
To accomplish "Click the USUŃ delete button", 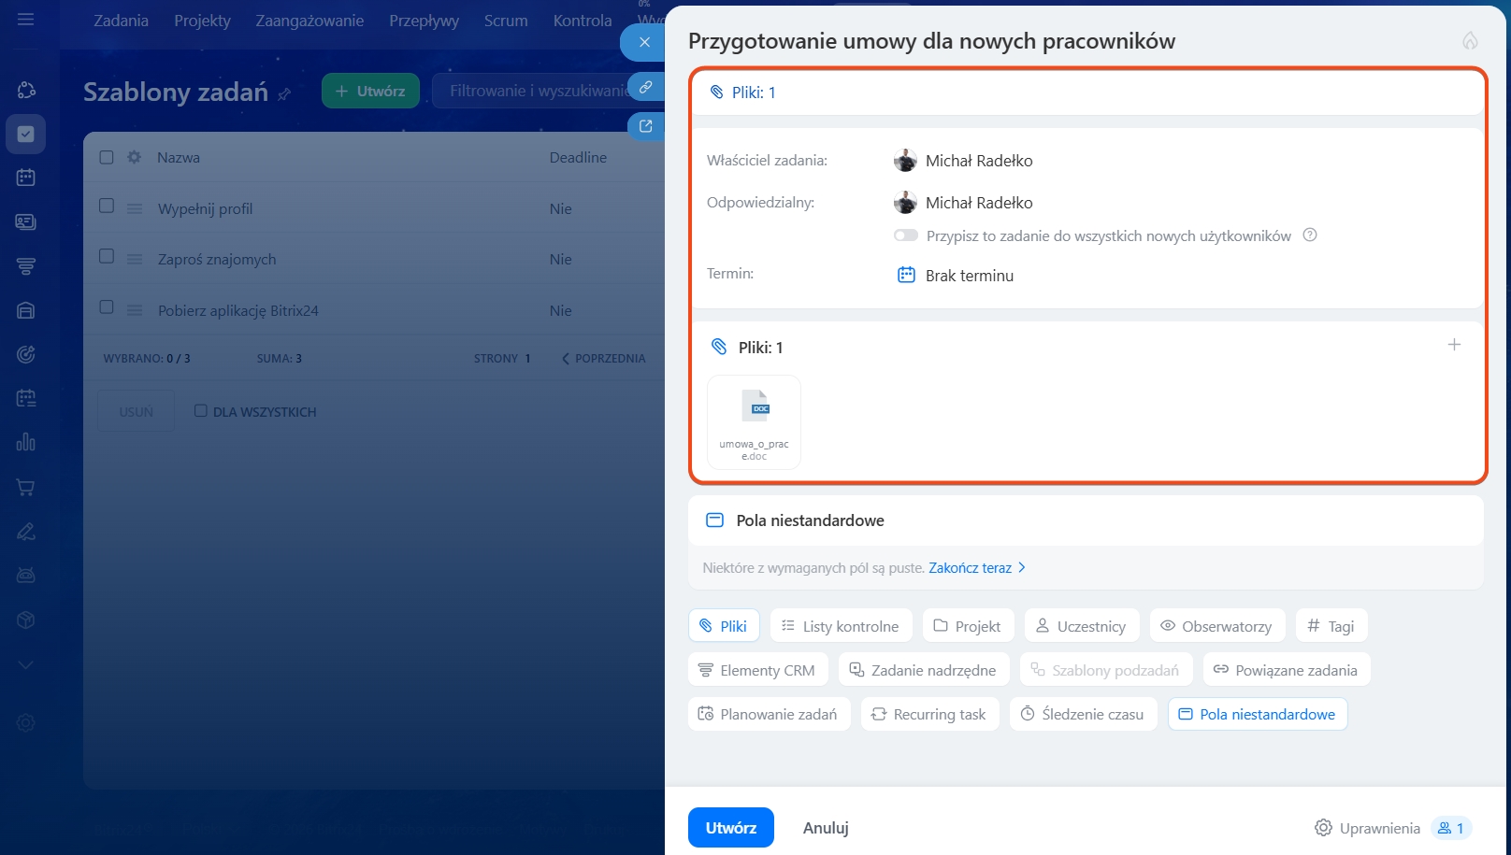I will point(136,411).
